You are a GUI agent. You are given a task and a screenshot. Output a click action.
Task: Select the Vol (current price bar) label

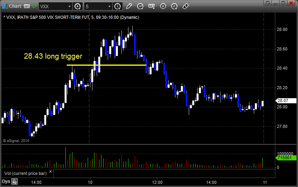pyautogui.click(x=25, y=173)
